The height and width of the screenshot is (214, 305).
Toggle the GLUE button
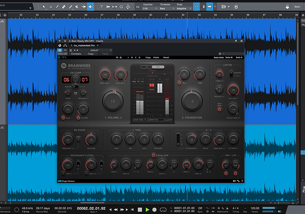point(63,118)
